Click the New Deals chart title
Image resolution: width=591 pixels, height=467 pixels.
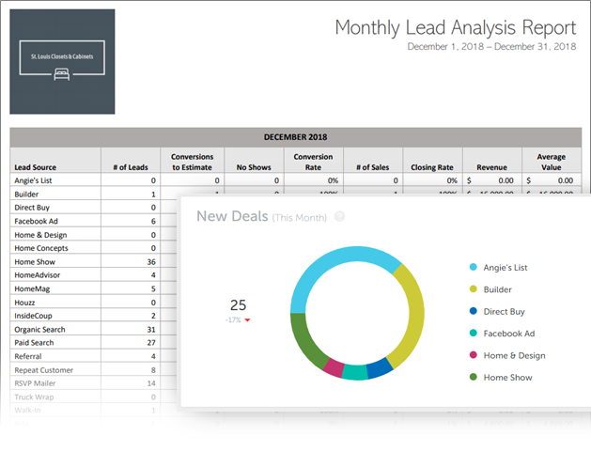[x=231, y=217]
